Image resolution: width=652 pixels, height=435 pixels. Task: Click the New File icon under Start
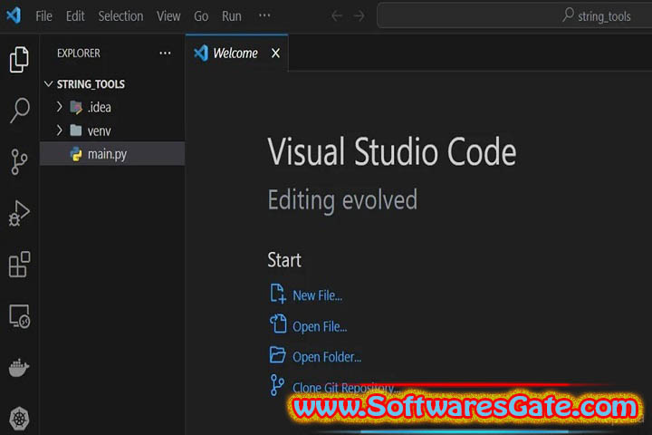277,294
